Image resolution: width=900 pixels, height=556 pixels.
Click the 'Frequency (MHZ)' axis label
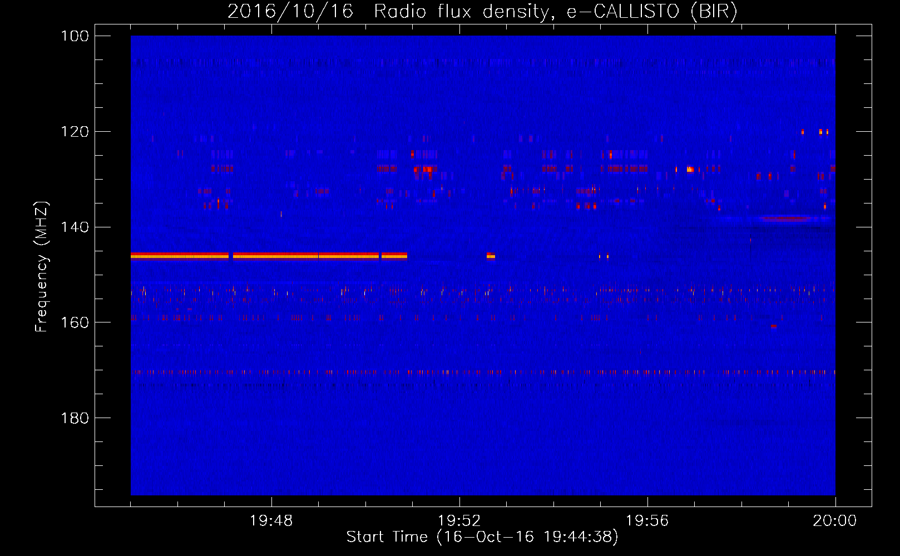pos(42,267)
